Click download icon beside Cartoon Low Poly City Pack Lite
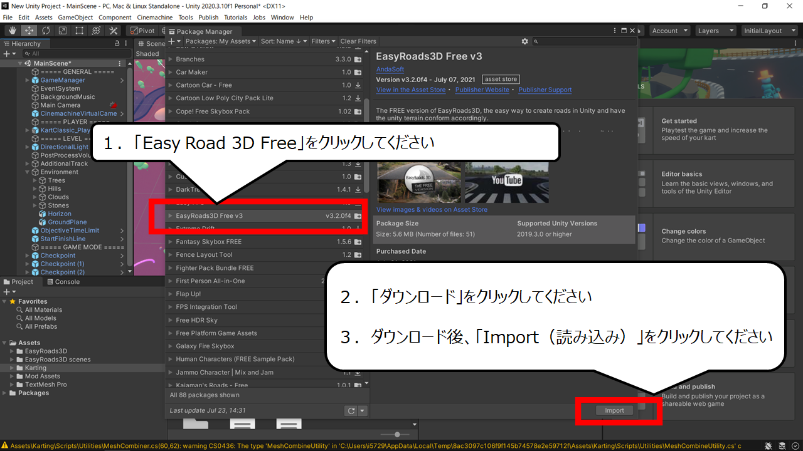Viewport: 803px width, 451px height. tap(358, 98)
